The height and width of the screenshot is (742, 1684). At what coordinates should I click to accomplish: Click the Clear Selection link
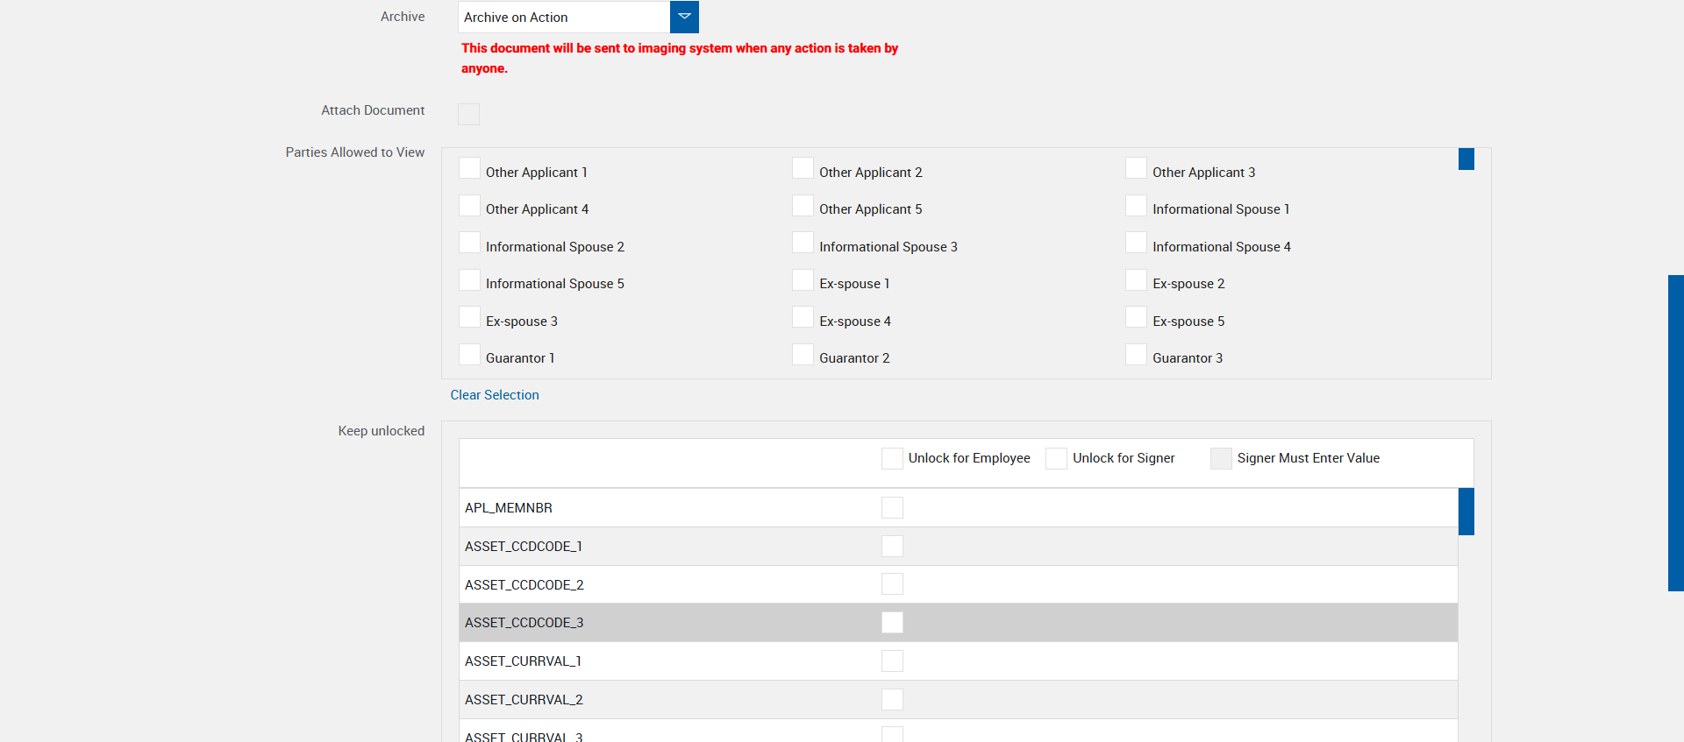coord(495,395)
